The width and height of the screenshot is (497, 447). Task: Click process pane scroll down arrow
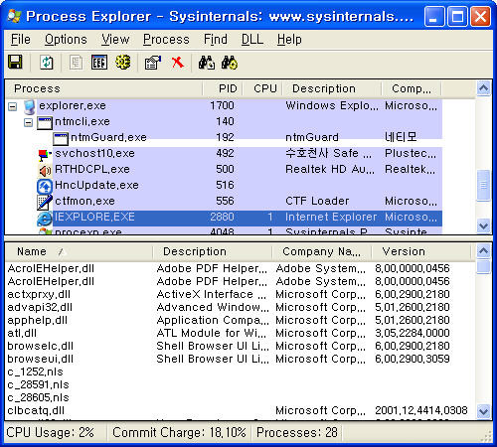484,226
